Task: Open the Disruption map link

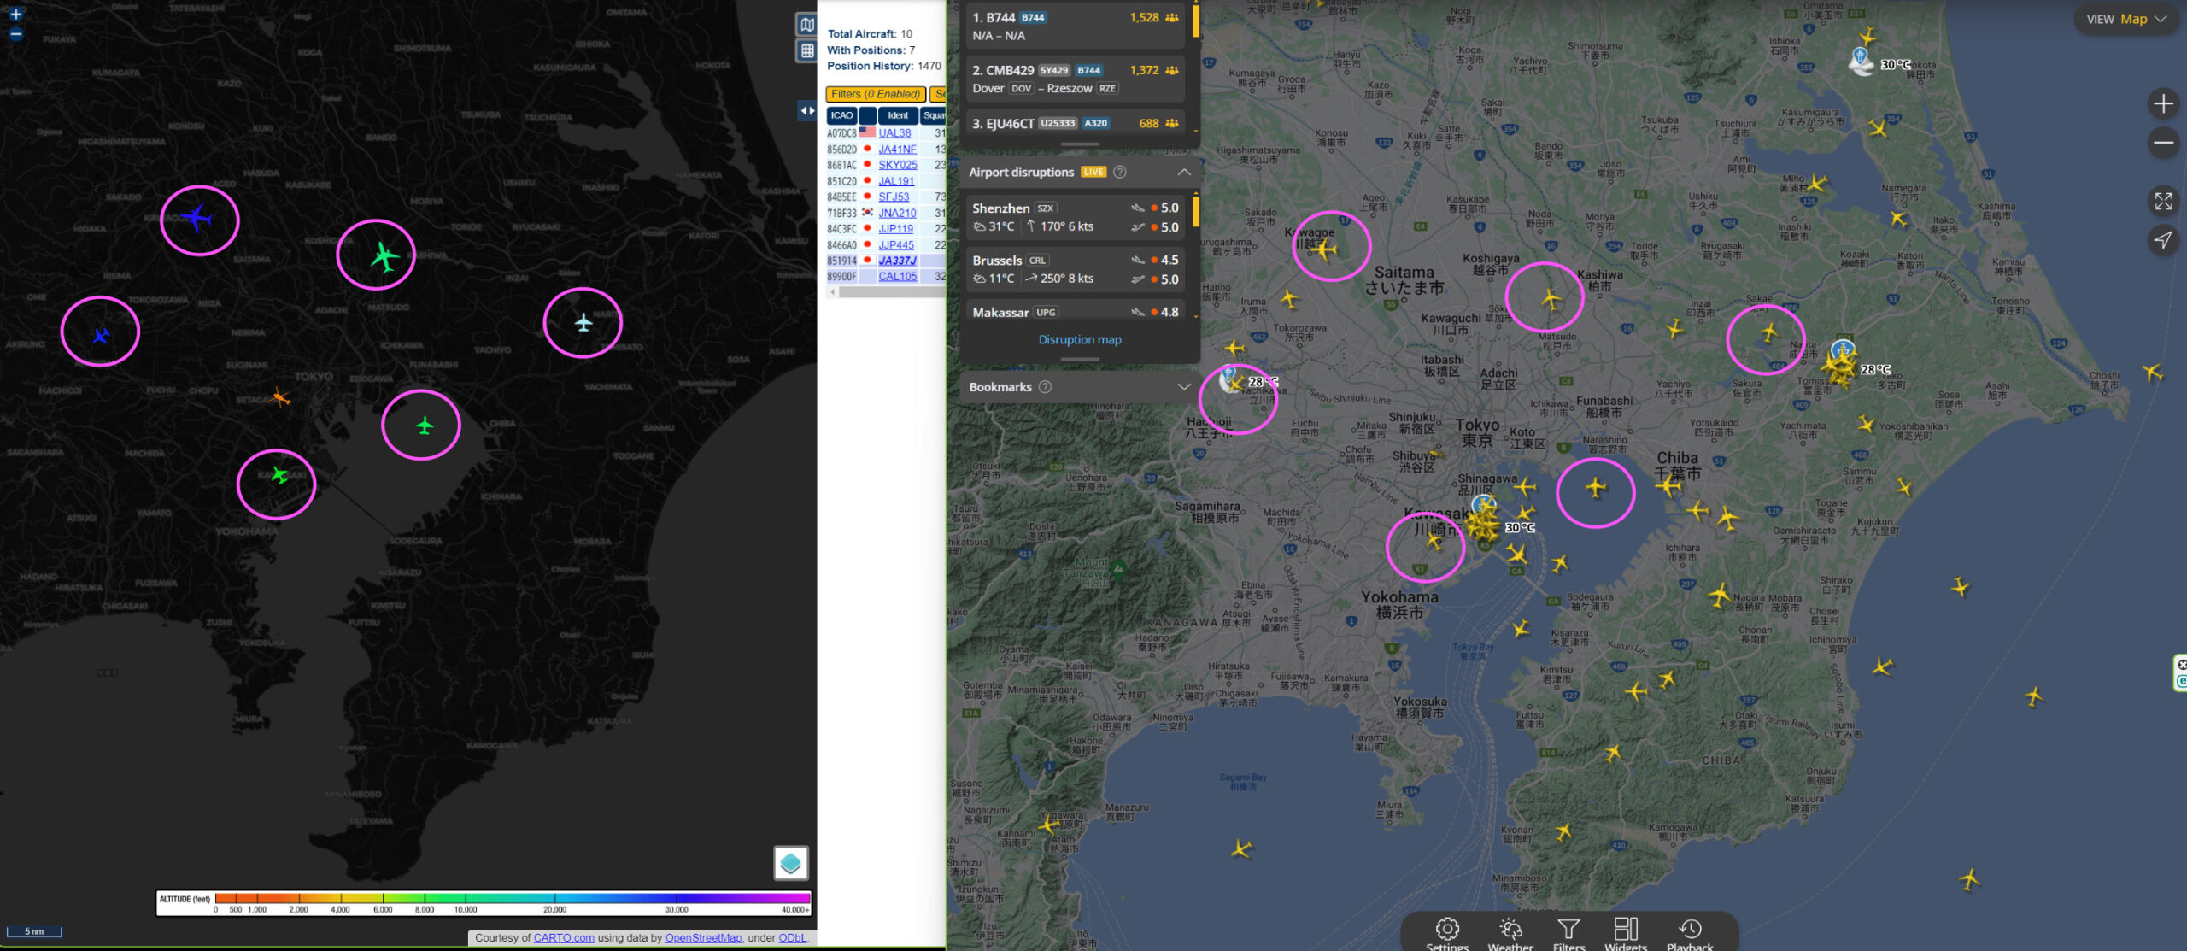Action: coord(1079,340)
